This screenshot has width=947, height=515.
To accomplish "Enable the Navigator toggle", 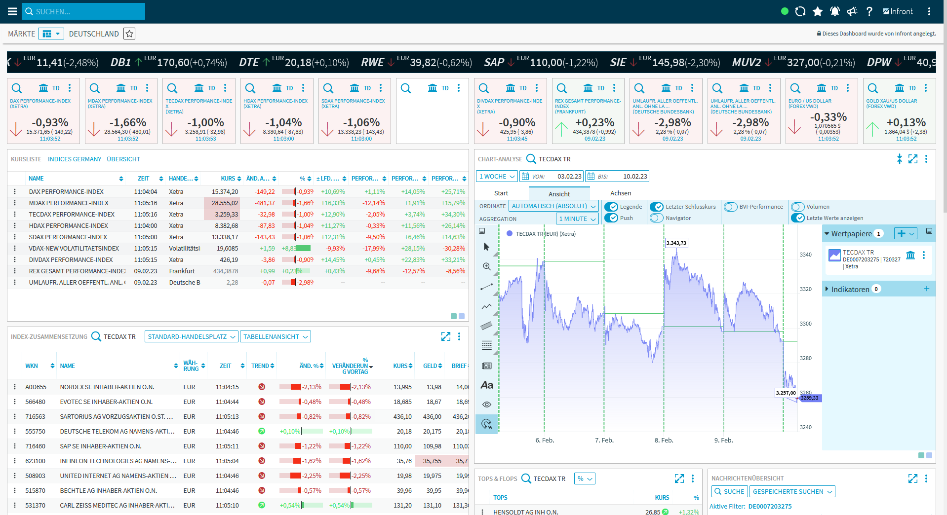I will pyautogui.click(x=656, y=218).
